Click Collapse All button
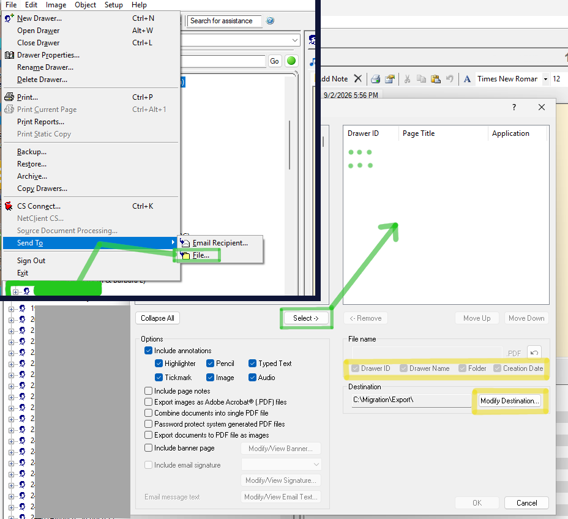This screenshot has width=568, height=519. [x=157, y=318]
